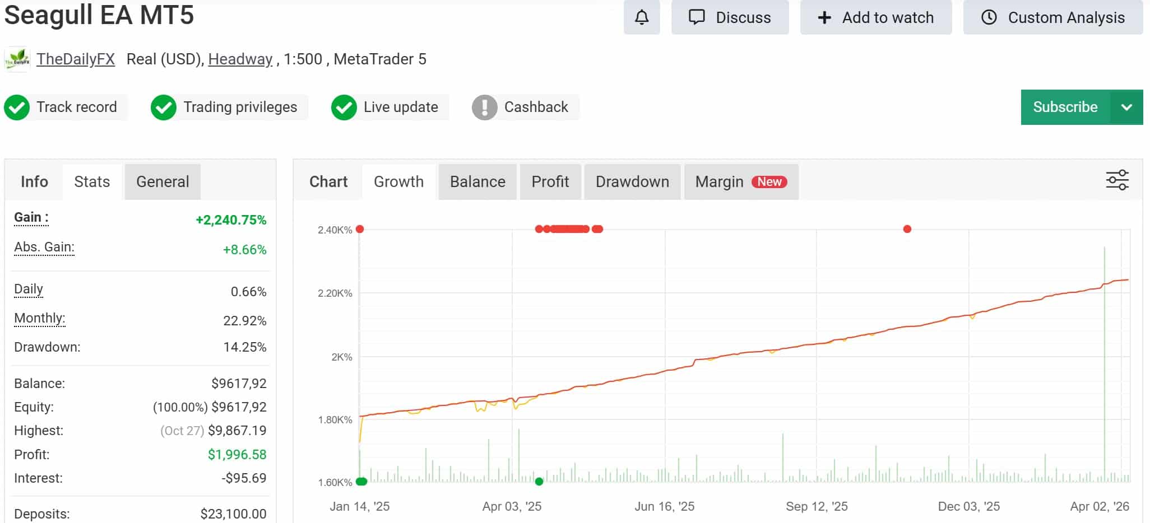Click the Cashback exclamation icon

tap(485, 108)
